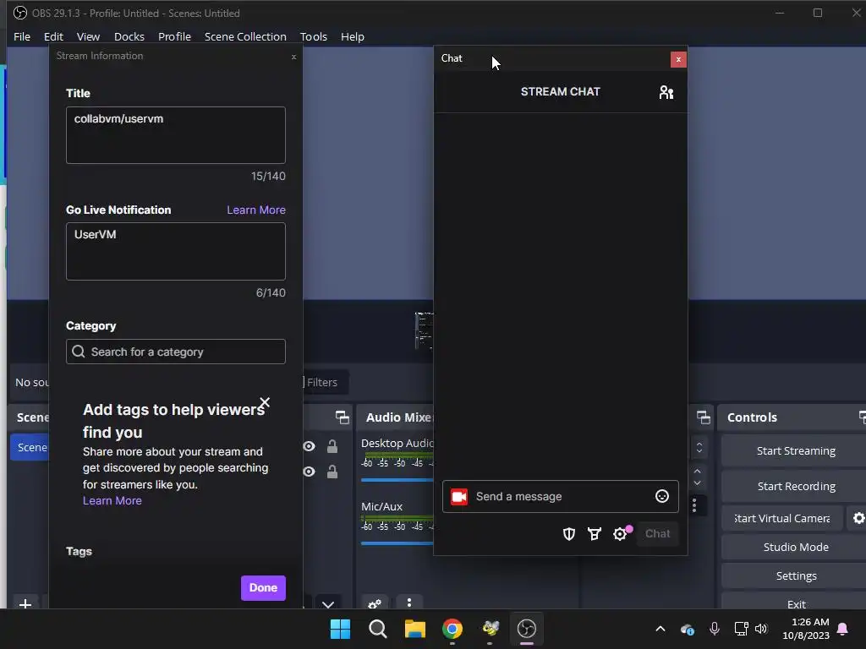Open Learn More link under tags tip
This screenshot has height=649, width=866.
(x=112, y=500)
